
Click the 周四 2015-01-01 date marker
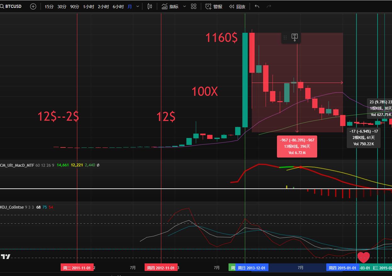pyautogui.click(x=342, y=267)
